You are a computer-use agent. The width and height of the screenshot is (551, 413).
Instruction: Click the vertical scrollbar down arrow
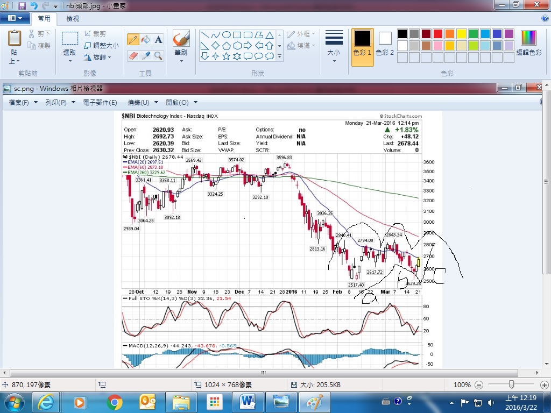[x=547, y=364]
